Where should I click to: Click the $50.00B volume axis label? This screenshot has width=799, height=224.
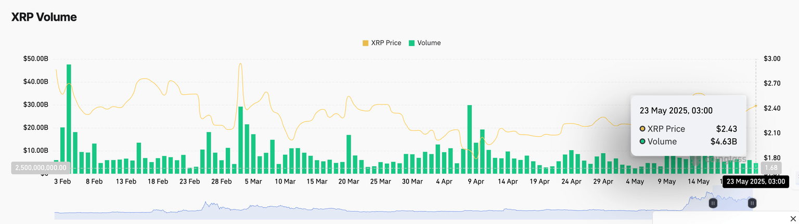point(36,59)
